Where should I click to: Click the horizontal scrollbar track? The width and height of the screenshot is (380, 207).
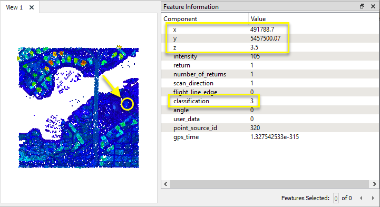coord(269,184)
